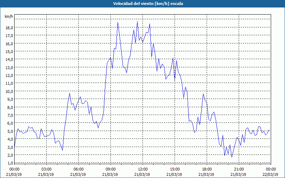This screenshot has width=285, height=178.
Task: Click the chart title 'Velocidad del viento [km/h] escala'
Action: coord(148,4)
